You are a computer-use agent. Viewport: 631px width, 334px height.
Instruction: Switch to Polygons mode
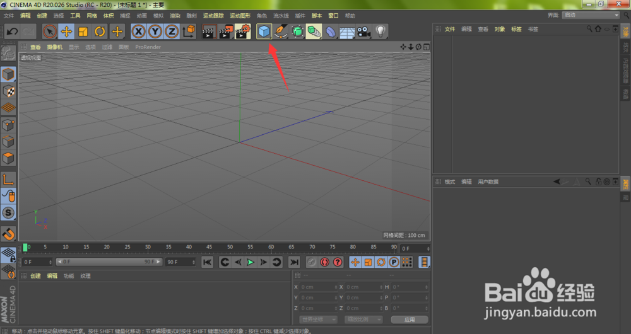pos(8,158)
